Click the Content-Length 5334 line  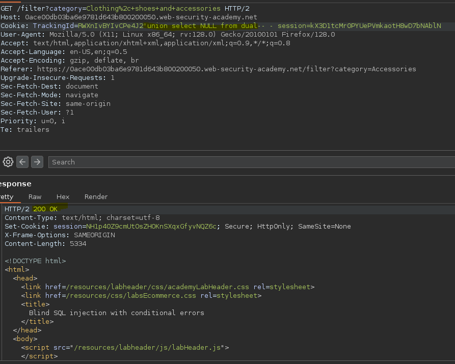[45, 244]
